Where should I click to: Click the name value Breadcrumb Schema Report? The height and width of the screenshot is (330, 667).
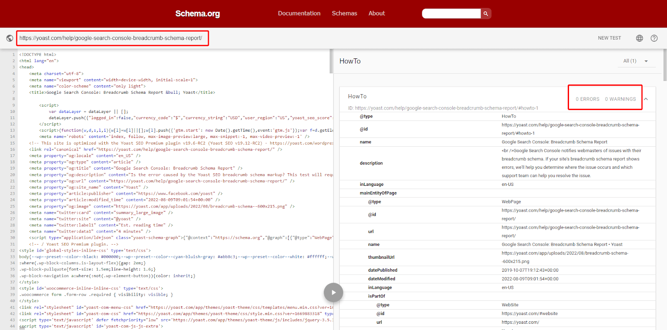tap(554, 142)
